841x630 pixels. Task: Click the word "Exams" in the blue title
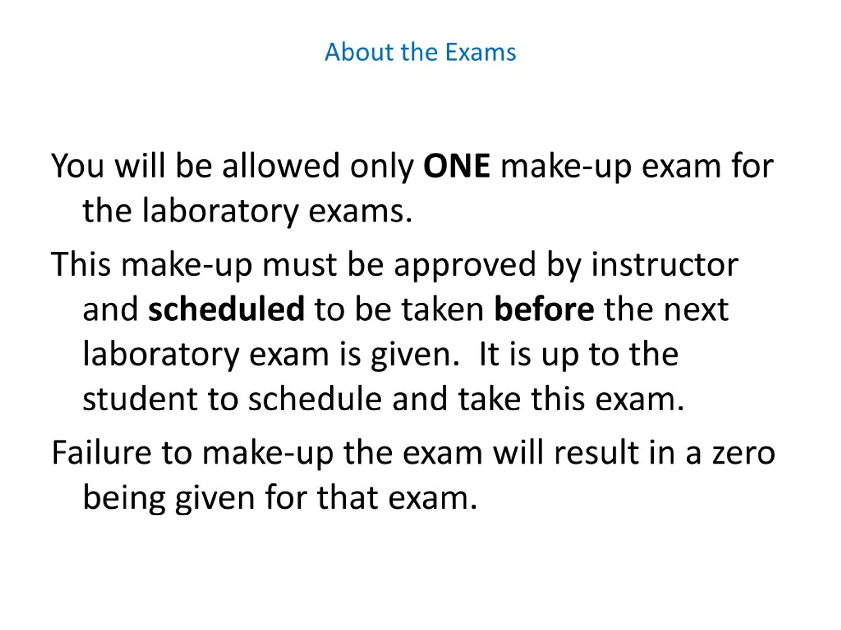(x=481, y=52)
